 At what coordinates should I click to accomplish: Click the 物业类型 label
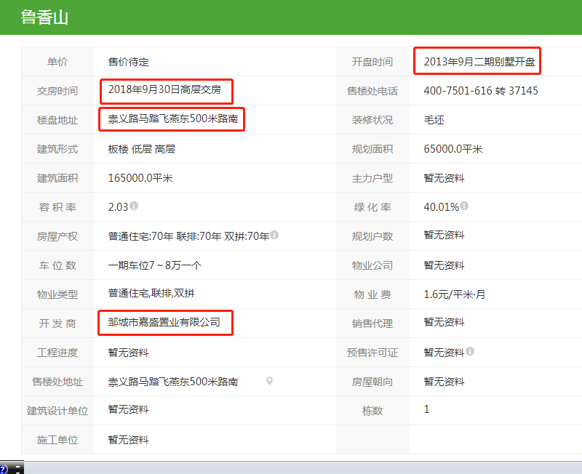[x=57, y=294]
